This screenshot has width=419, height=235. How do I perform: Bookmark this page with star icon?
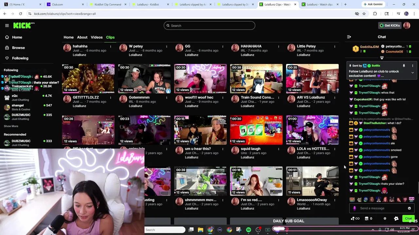pos(364,14)
